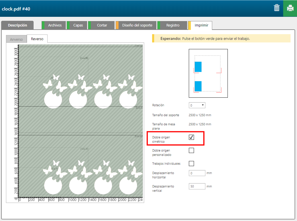Show the Anverso preview side

point(16,39)
